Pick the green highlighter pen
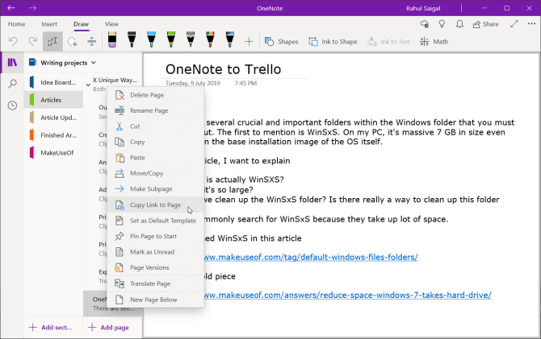 171,39
